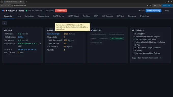Click the refresh controller info icon
Image resolution: width=173 pixels, height=97 pixels.
coord(5,23)
